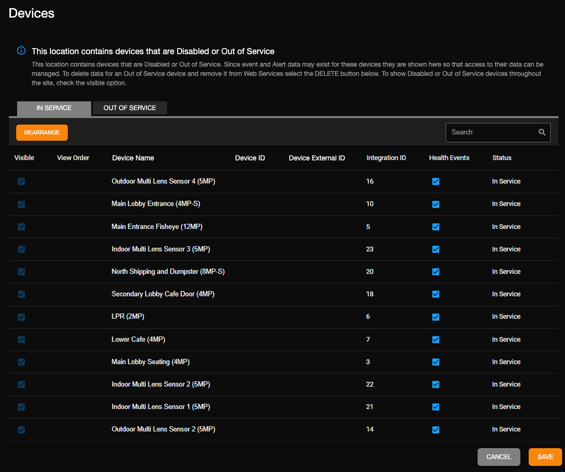Click the Status column header
The image size is (565, 472).
pyautogui.click(x=502, y=158)
